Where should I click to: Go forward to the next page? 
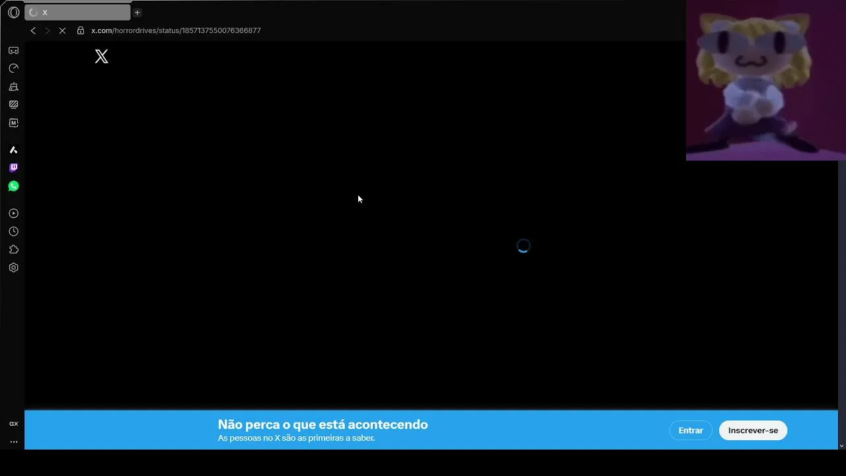(x=47, y=30)
